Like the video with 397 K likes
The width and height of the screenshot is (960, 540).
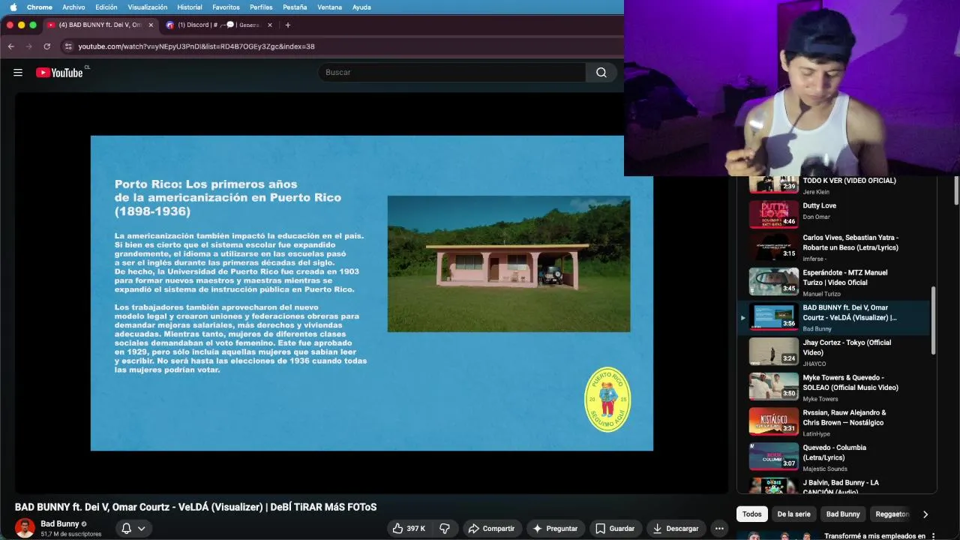pos(409,528)
